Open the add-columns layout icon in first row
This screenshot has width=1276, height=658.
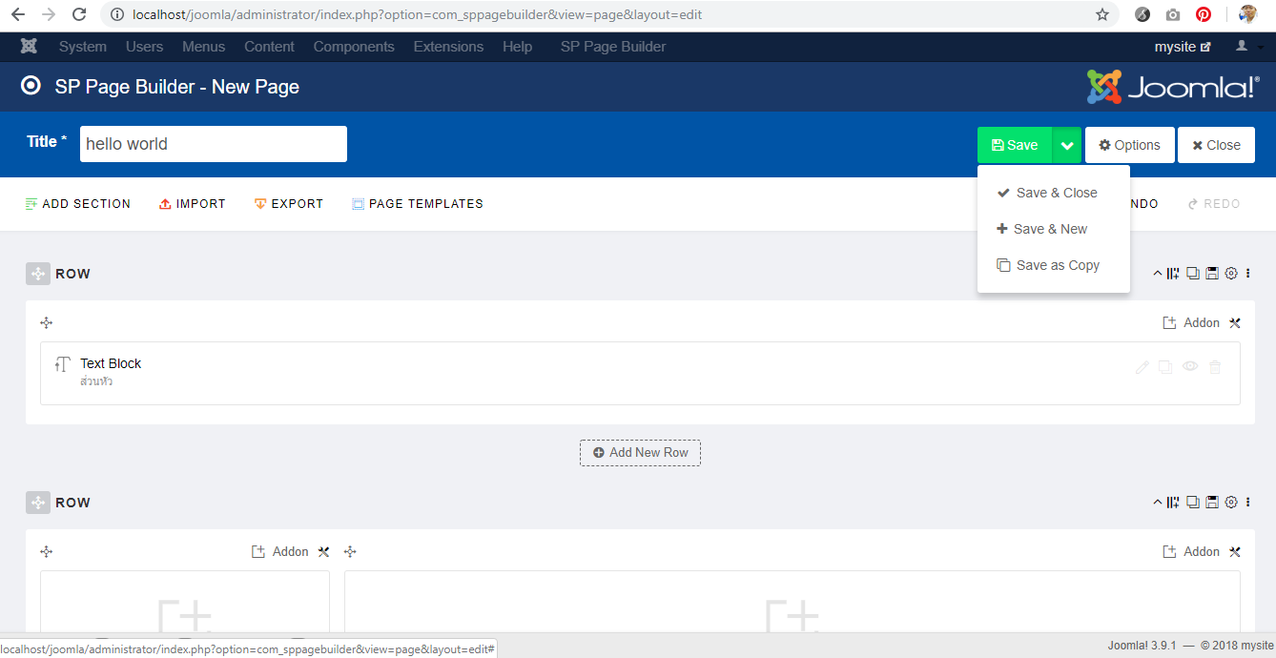(x=1173, y=274)
